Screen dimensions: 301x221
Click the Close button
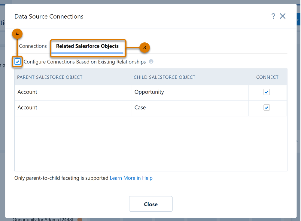(x=151, y=204)
